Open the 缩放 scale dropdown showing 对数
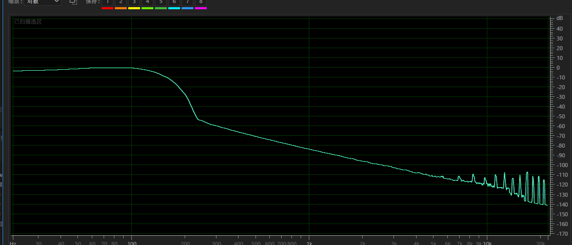The width and height of the screenshot is (572, 245). pyautogui.click(x=42, y=2)
